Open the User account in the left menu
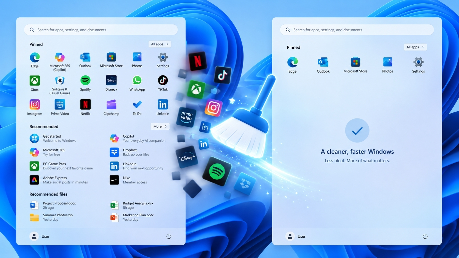Viewport: 459px width, 258px height. pos(40,236)
